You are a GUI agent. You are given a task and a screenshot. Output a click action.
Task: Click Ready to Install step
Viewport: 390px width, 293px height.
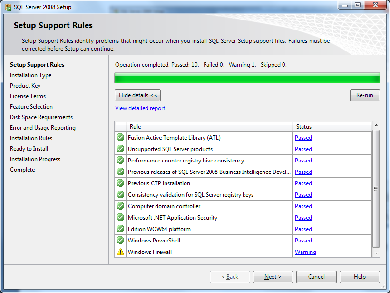tap(29, 149)
